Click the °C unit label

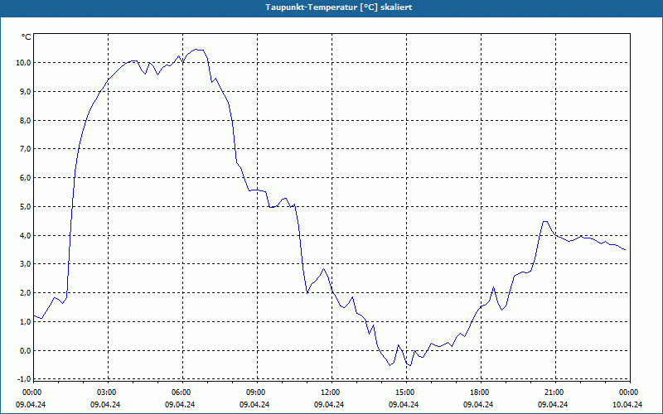point(27,37)
